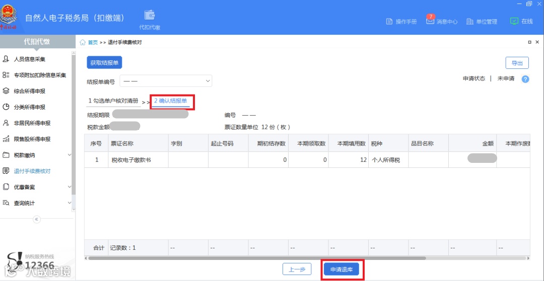Open the 代扣代缴 wallet icon in header
This screenshot has width=544, height=281.
pyautogui.click(x=150, y=15)
